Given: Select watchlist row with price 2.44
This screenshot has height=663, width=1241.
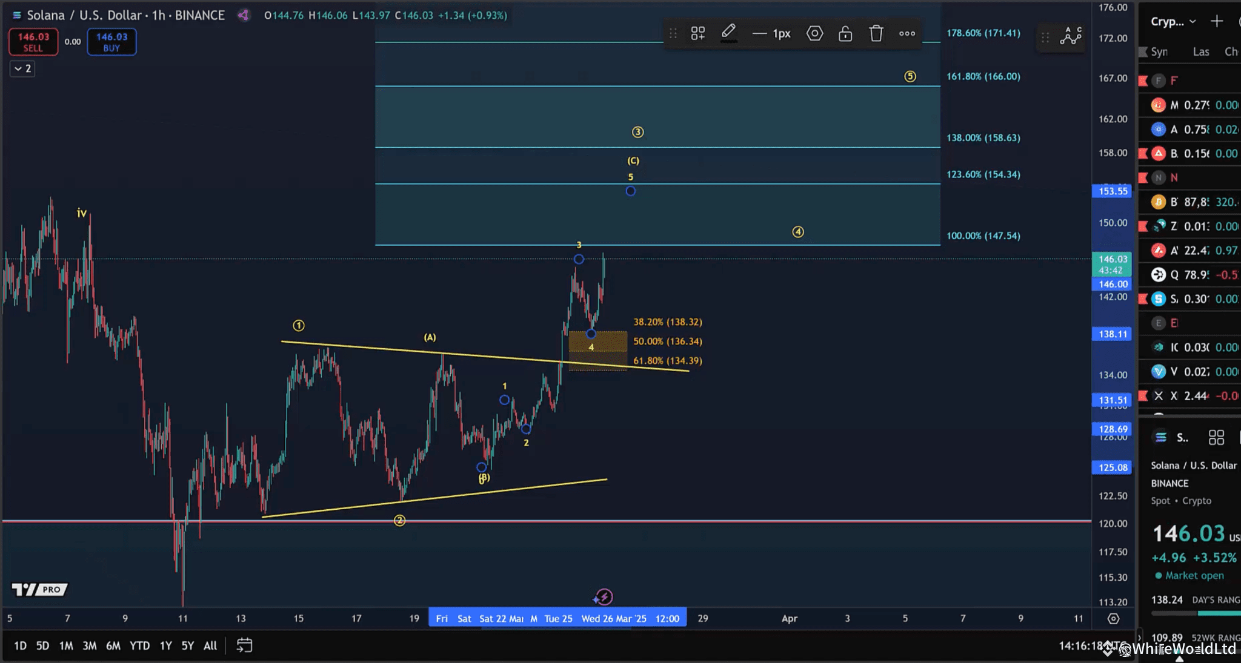Looking at the screenshot, I should [1189, 395].
